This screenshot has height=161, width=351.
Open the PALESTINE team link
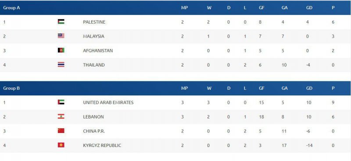(x=94, y=22)
